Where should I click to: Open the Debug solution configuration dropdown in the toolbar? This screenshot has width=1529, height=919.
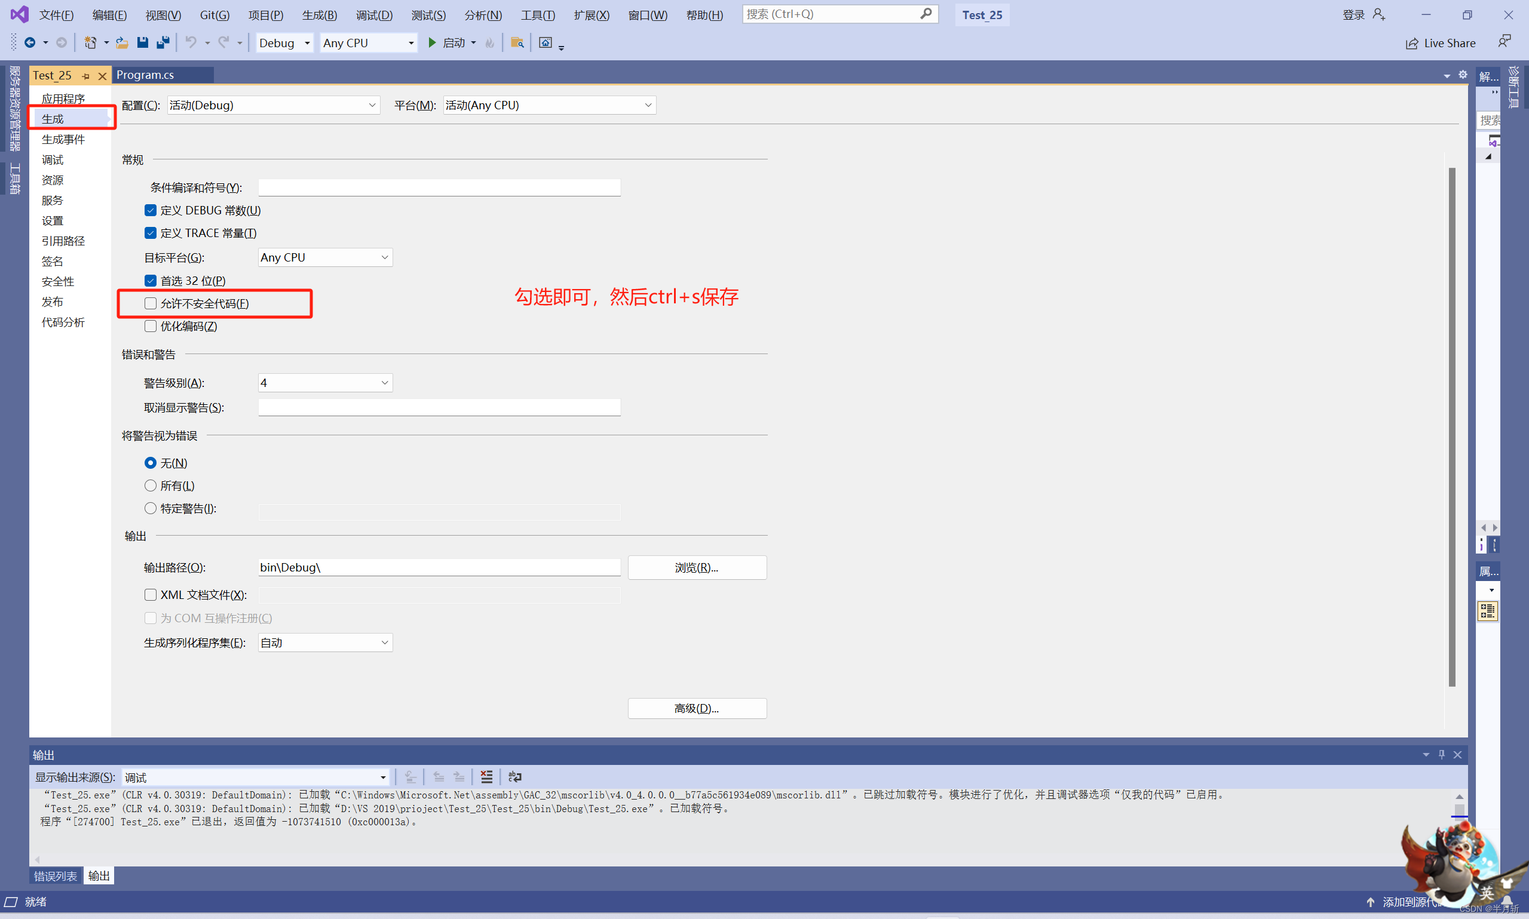click(x=284, y=43)
